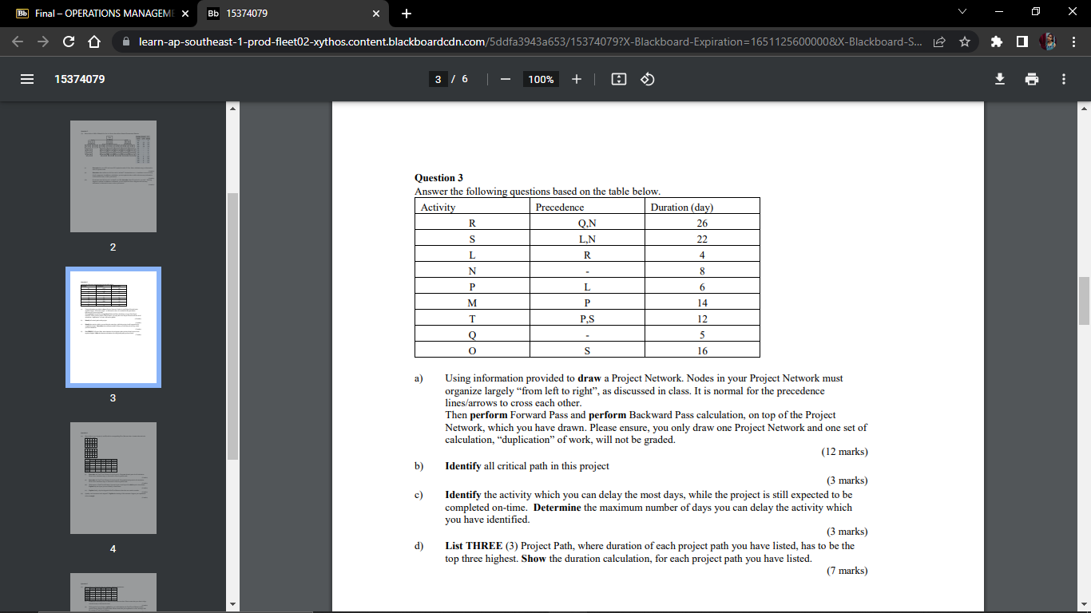Open the tab search chevron

click(961, 13)
